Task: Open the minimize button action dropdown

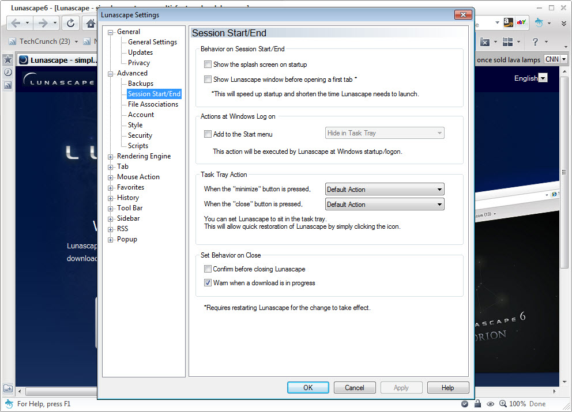Action: click(385, 190)
